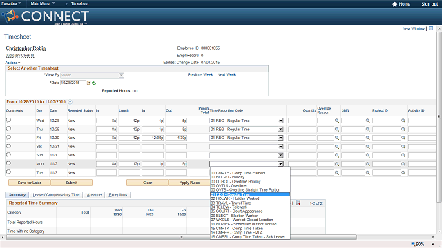Open Shift lookup magnifier for Fri row
The height and width of the screenshot is (248, 442).
point(368,138)
